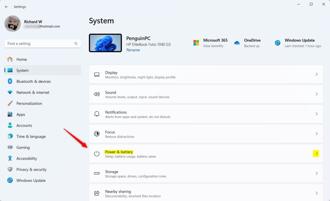This screenshot has width=330, height=201.
Task: Click the Network wifi icon in sidebar
Action: [x=10, y=92]
